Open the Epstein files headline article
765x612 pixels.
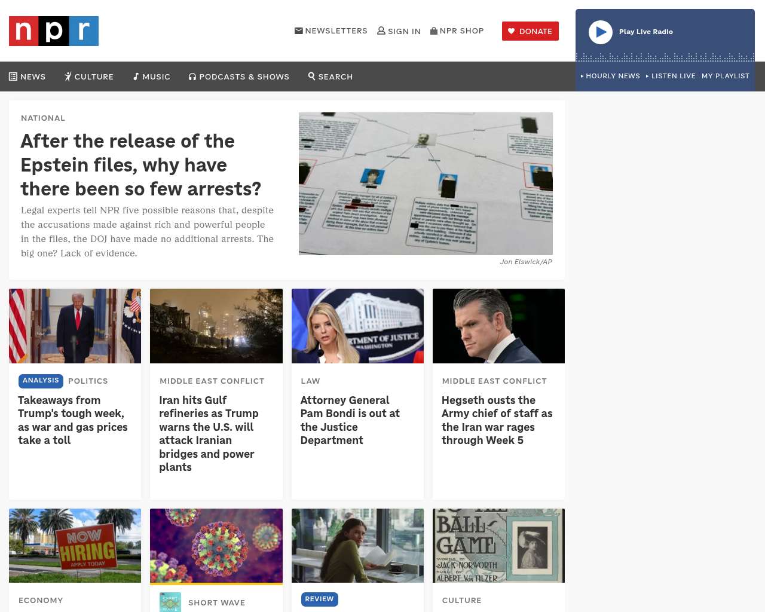(x=141, y=165)
